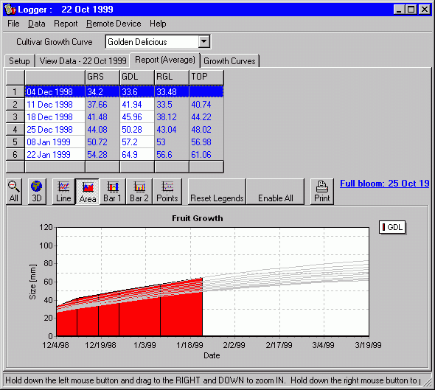Screen dimensions: 435x390
Task: Choose the Bar 2 chart style
Action: point(139,192)
